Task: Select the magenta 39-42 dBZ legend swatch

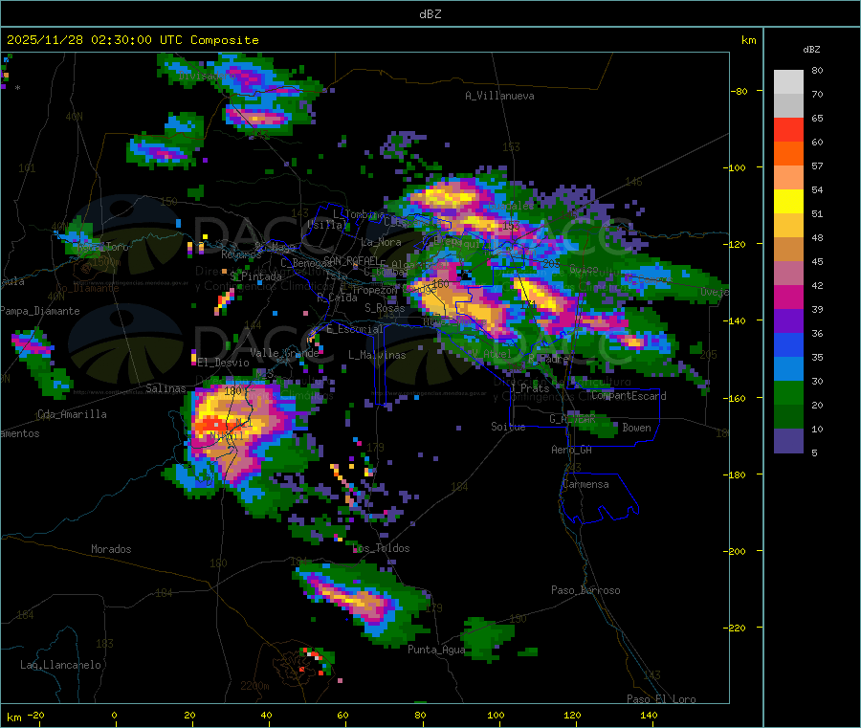Action: coord(788,297)
